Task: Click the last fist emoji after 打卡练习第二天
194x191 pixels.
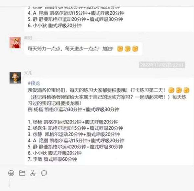Action: pyautogui.click(x=187, y=90)
